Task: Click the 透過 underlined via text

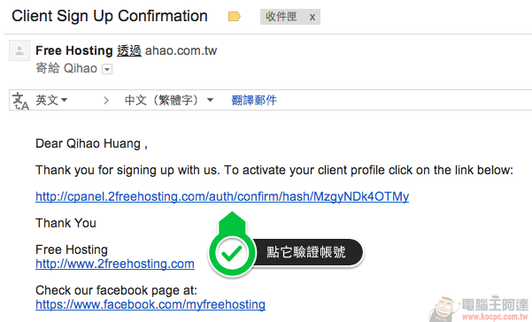Action: point(129,50)
